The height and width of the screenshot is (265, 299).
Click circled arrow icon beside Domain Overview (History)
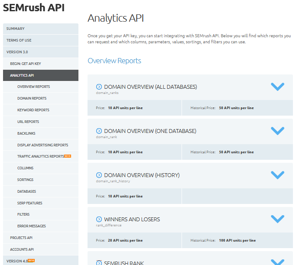tap(99, 175)
